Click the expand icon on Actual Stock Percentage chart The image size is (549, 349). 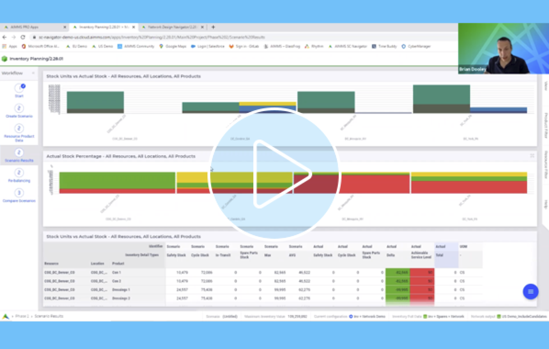[533, 156]
